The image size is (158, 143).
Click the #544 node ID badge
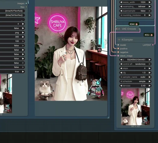click(134, 24)
